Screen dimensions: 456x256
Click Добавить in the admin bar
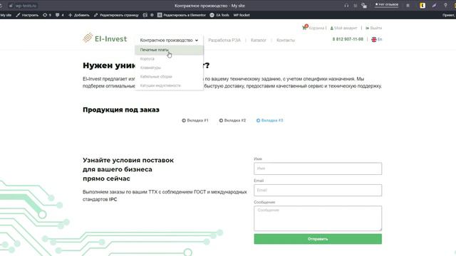click(x=81, y=15)
